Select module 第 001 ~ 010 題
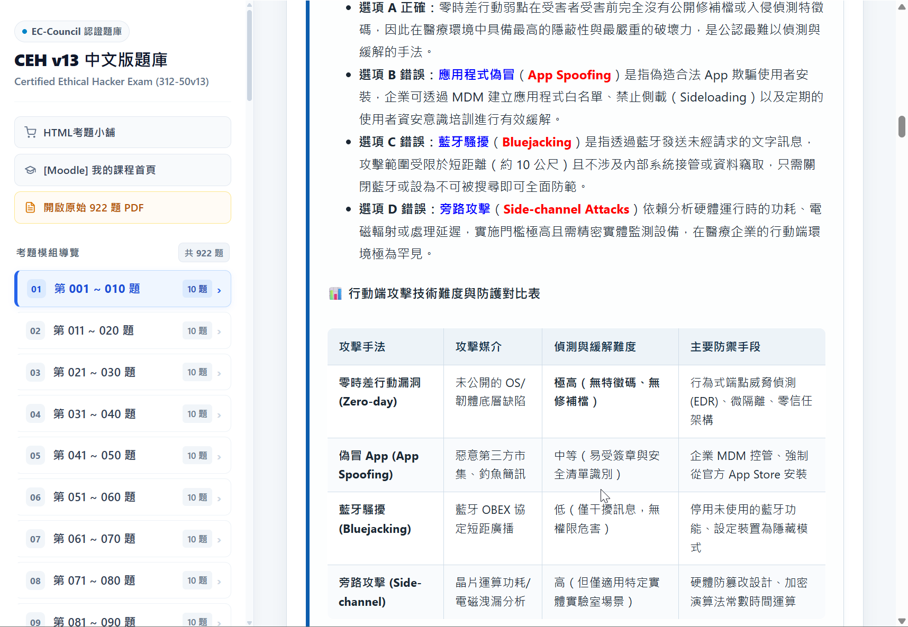Screen dimensions: 908x627 pyautogui.click(x=123, y=289)
